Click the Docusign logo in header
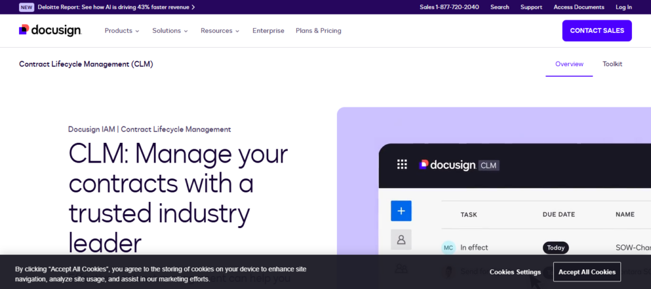Viewport: 651px width, 289px height. pos(50,30)
